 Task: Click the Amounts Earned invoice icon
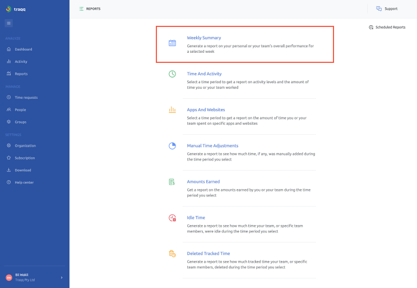(173, 182)
